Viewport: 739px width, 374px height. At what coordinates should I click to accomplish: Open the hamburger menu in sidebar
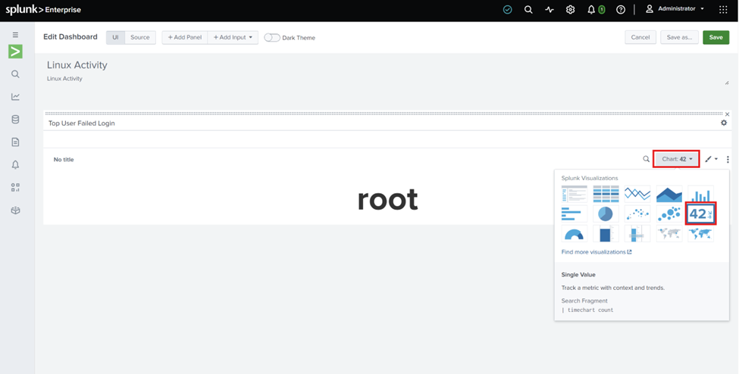pyautogui.click(x=16, y=35)
